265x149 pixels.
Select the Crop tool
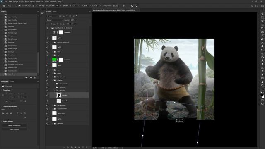coord(262,28)
